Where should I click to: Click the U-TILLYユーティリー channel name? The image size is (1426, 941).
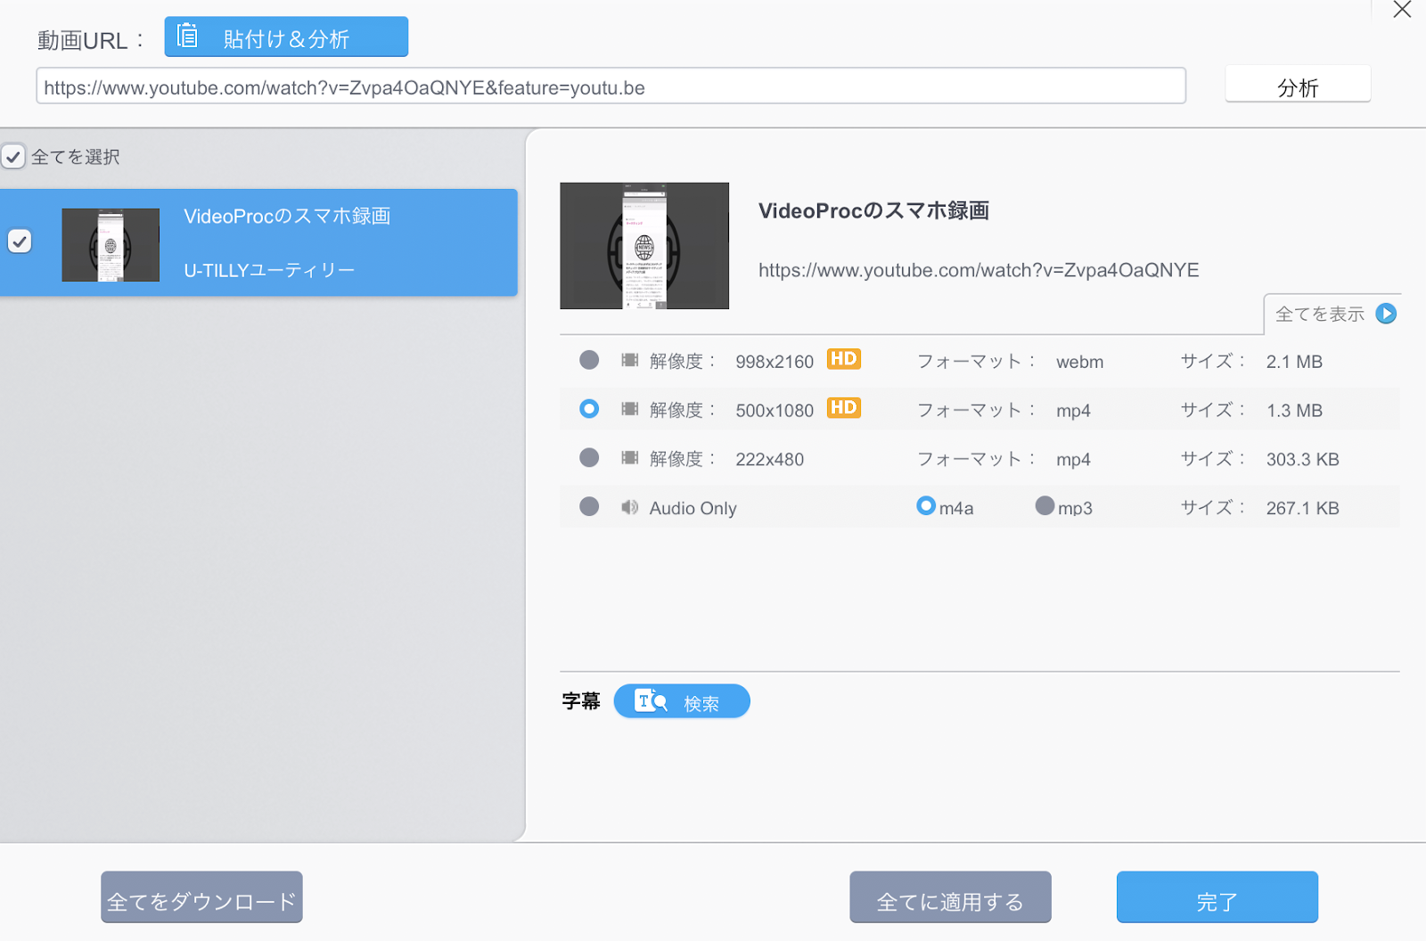coord(269,270)
